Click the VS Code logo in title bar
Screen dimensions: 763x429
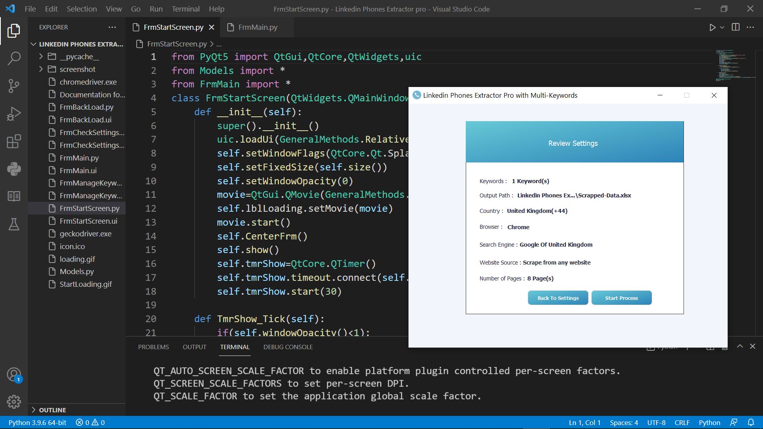[10, 8]
